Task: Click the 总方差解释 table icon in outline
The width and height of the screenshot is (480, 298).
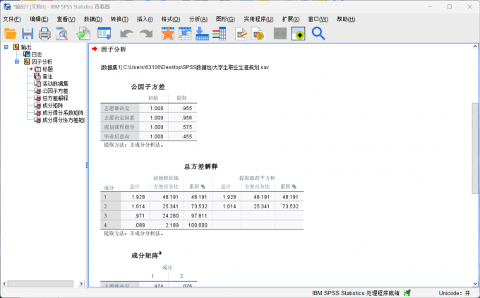Action: 37,98
